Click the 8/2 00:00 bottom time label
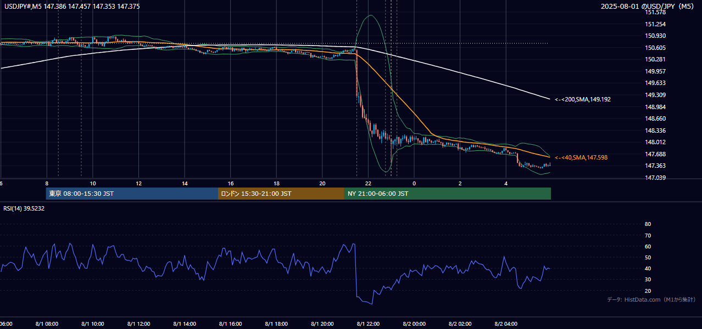This screenshot has width=702, height=329. click(414, 324)
